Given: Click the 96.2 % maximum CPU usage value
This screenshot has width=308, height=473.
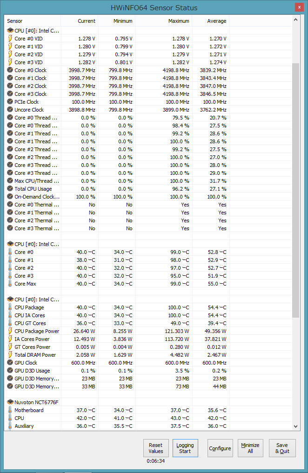Looking at the screenshot, I should 181,189.
